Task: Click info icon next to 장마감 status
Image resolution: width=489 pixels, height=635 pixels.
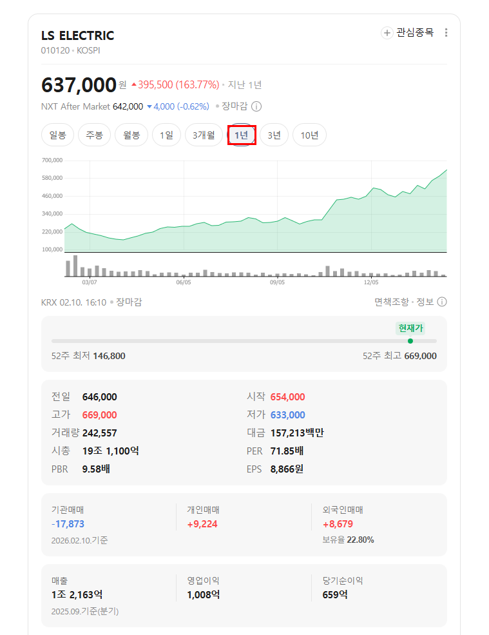Action: point(256,106)
